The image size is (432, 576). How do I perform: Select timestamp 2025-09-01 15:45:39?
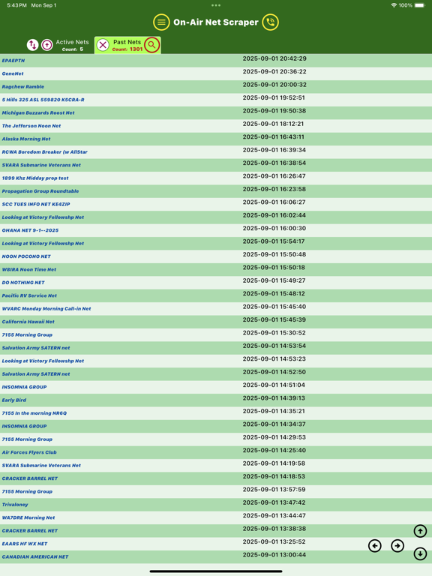click(x=274, y=319)
